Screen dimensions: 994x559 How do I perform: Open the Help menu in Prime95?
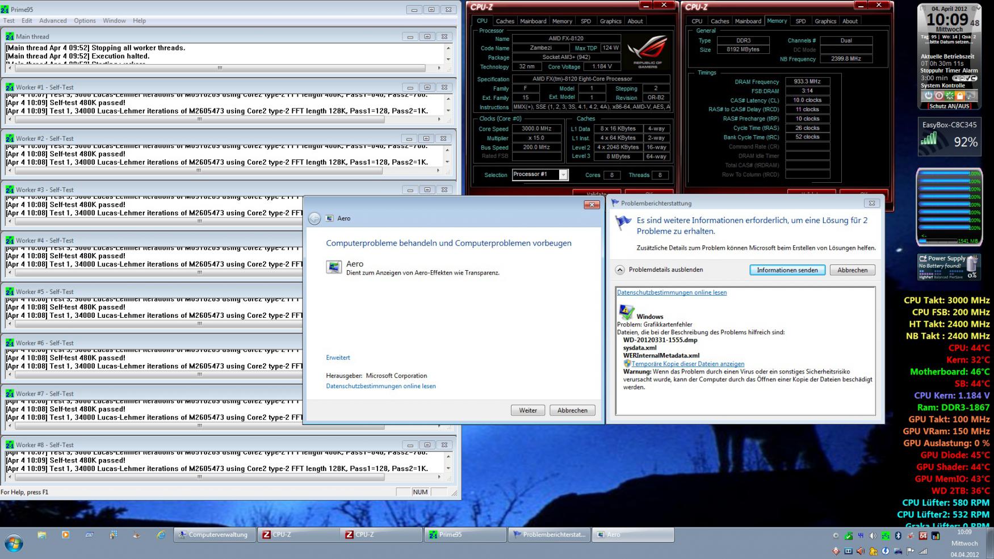pos(139,20)
